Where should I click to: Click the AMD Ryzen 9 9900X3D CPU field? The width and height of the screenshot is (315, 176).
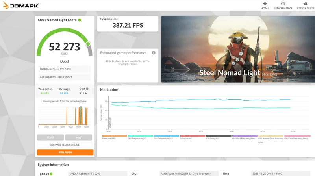pyautogui.click(x=189, y=174)
